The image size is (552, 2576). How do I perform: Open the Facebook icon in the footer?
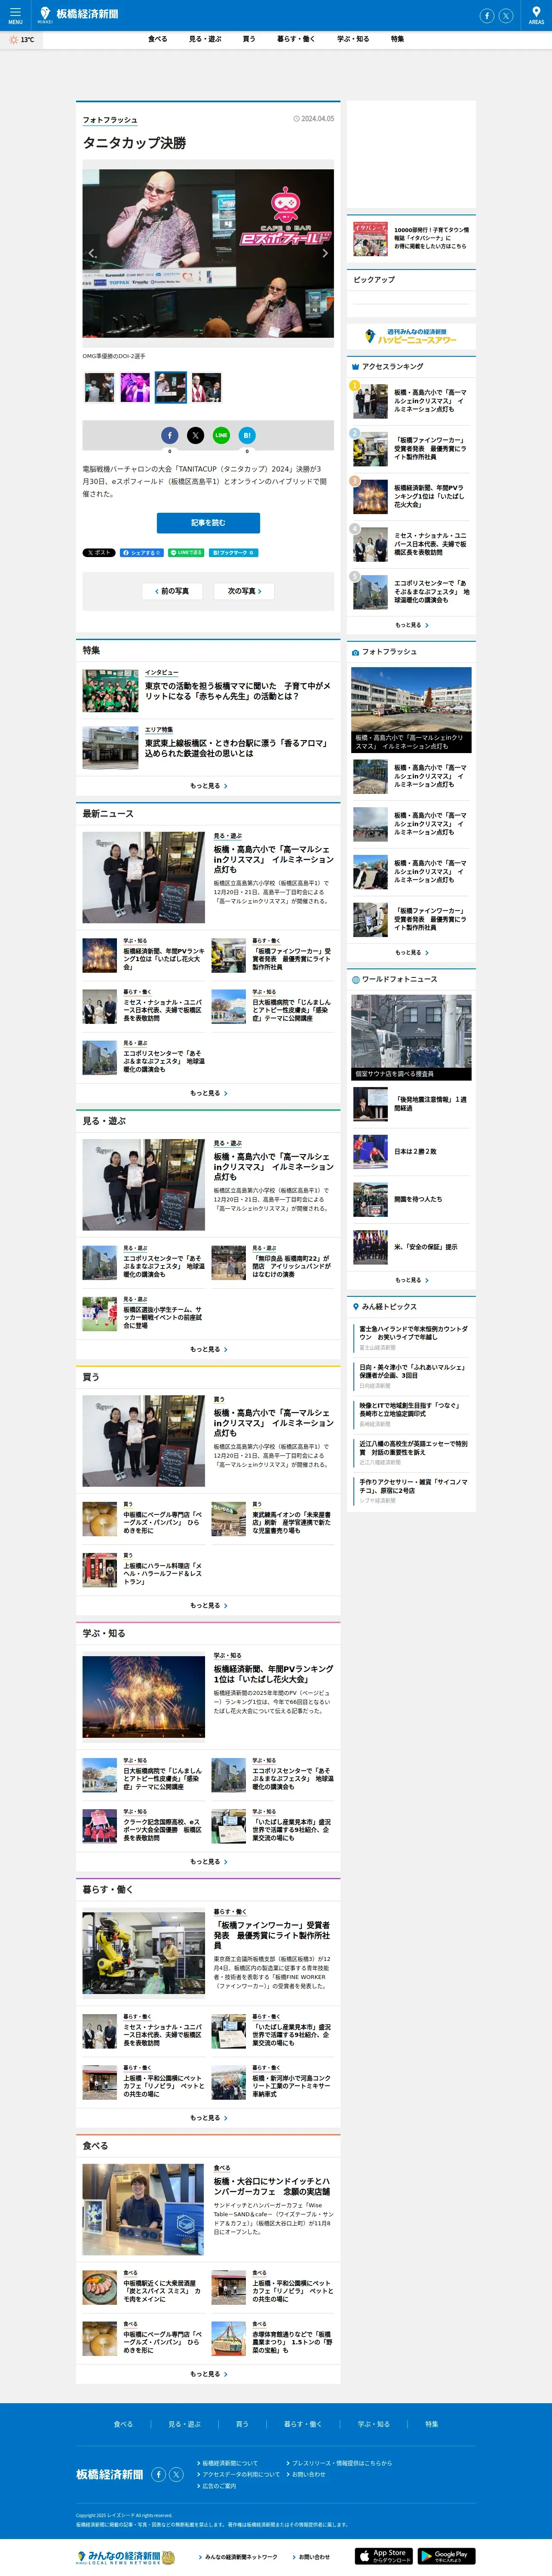click(x=158, y=2474)
